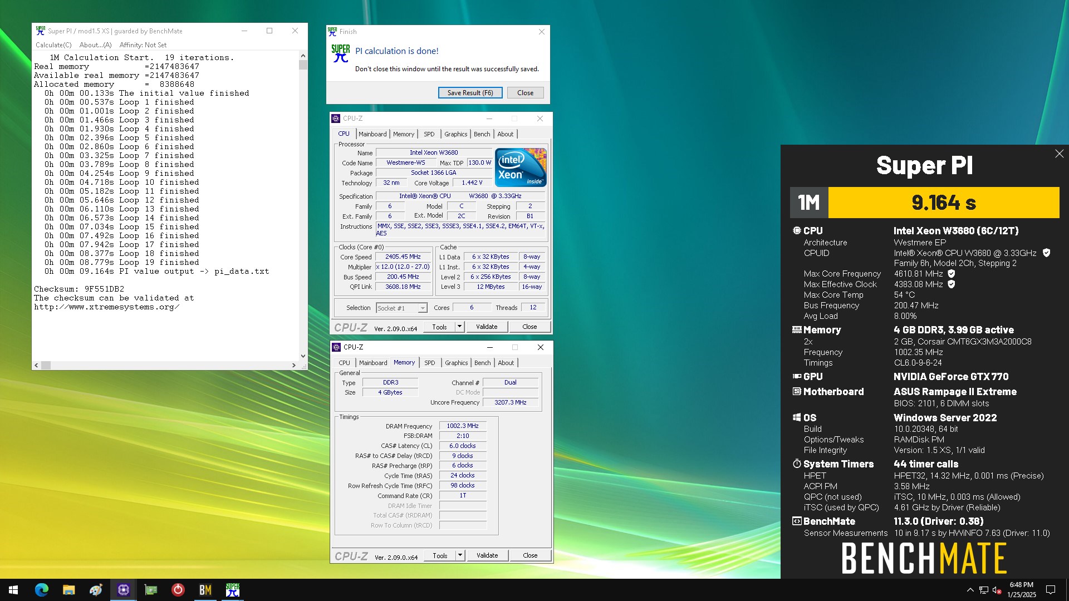Click Close button in lower CPU-Z

(x=530, y=556)
